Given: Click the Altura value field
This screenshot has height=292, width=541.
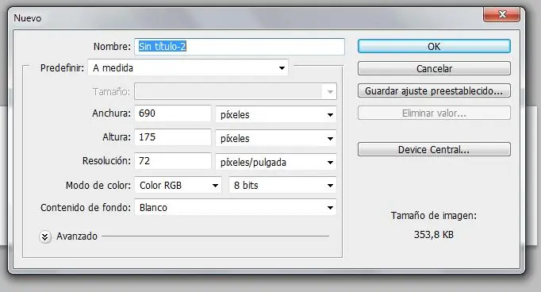Looking at the screenshot, I should (173, 137).
